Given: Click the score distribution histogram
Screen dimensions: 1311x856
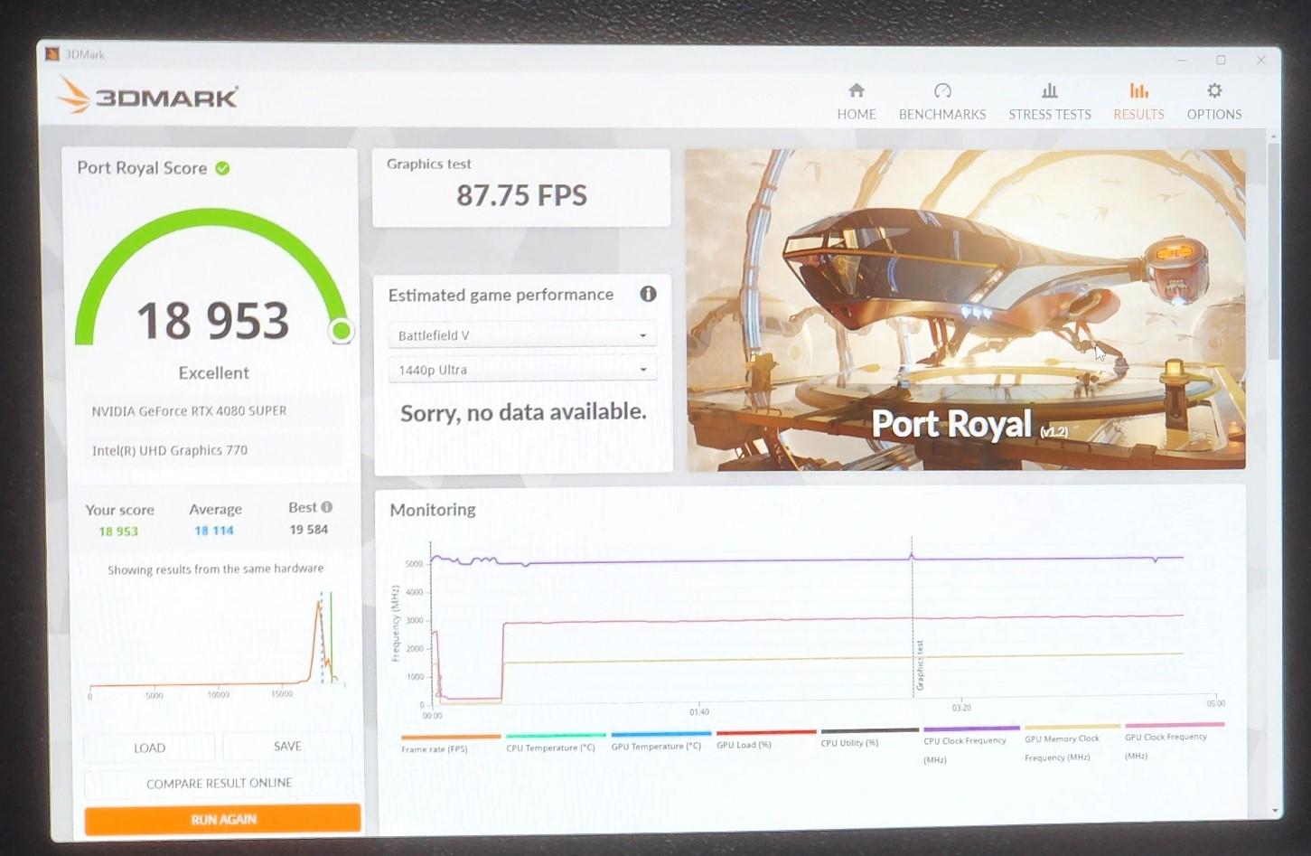Looking at the screenshot, I should tap(217, 644).
